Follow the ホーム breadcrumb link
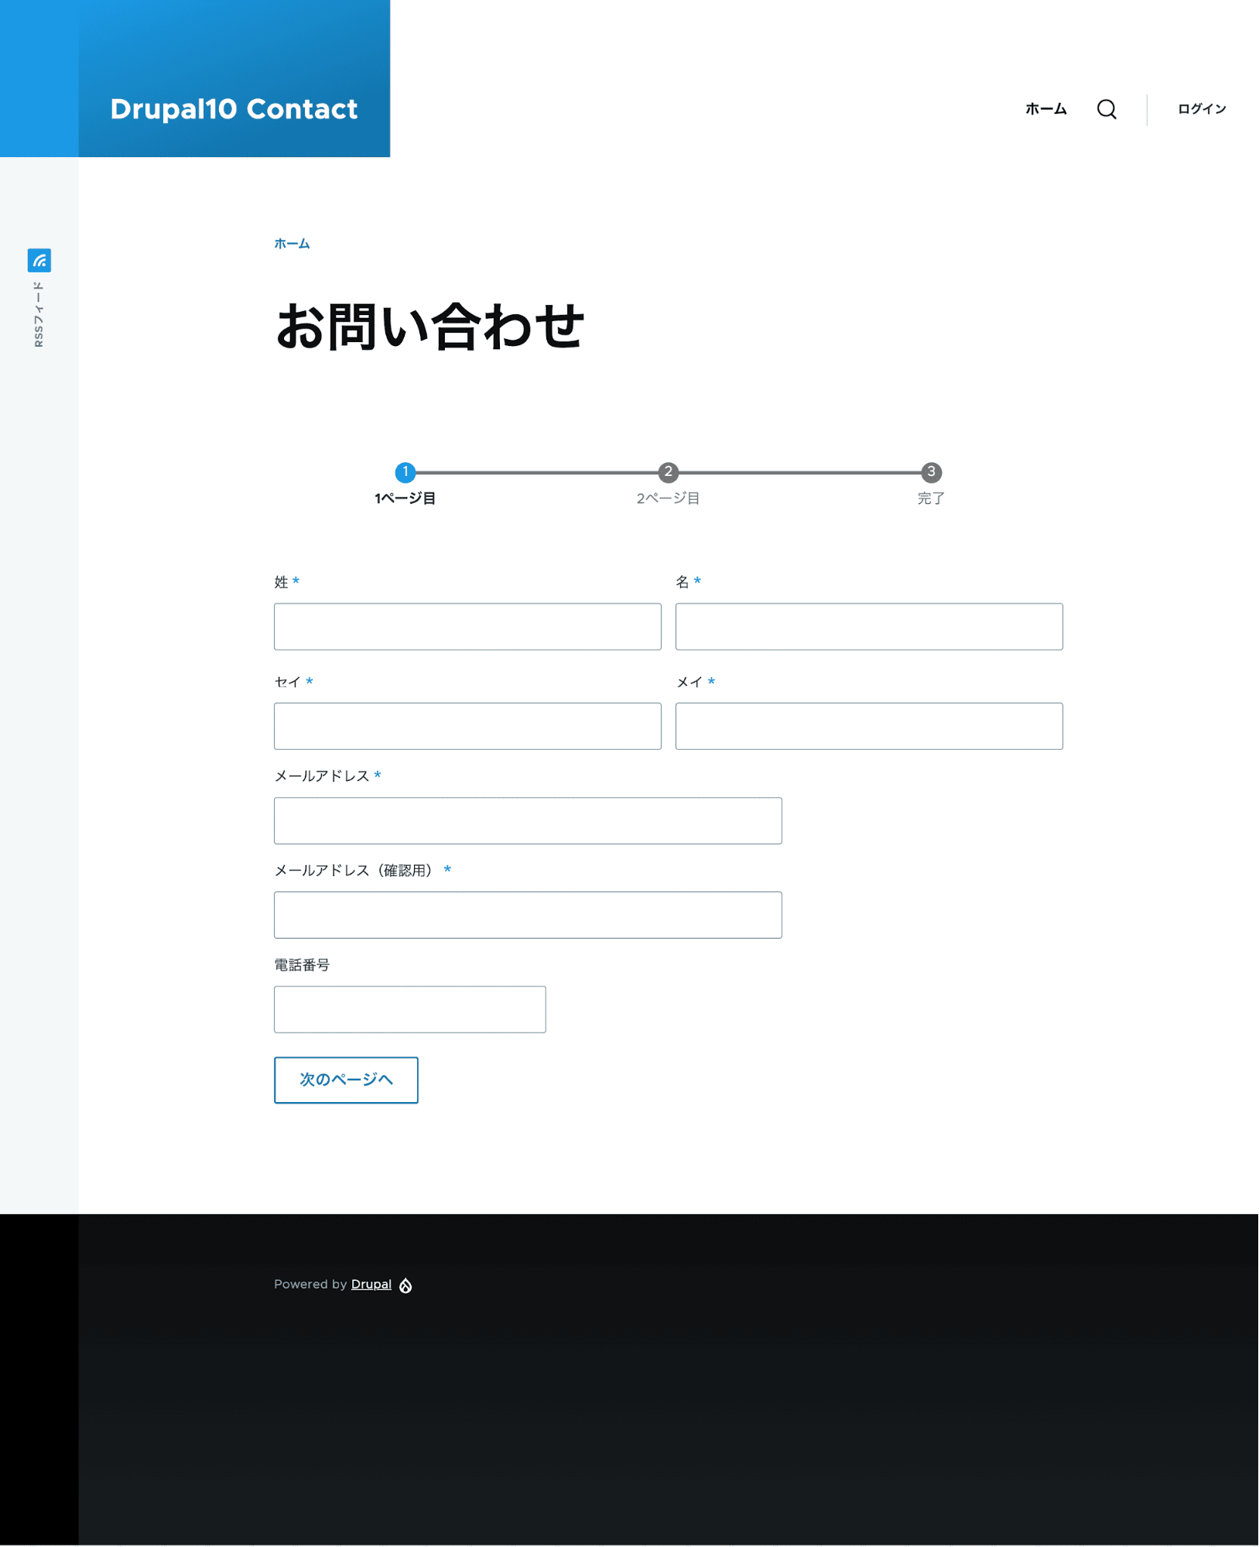The height and width of the screenshot is (1547, 1259). click(292, 244)
